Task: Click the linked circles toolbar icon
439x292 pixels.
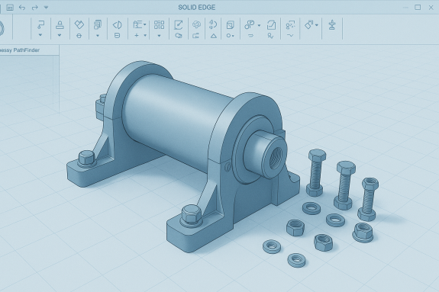Action: [250, 25]
